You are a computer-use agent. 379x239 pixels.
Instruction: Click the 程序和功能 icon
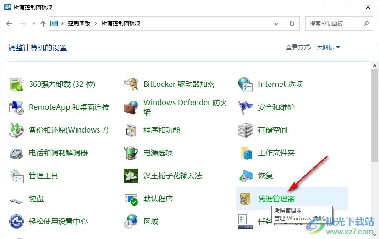131,130
